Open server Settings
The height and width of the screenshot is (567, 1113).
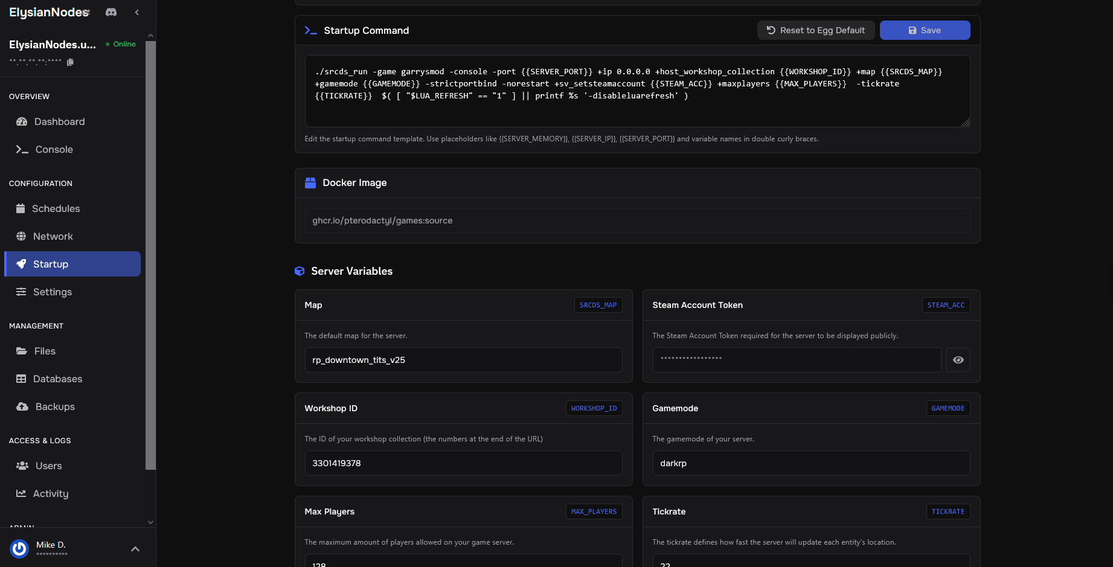coord(72,292)
